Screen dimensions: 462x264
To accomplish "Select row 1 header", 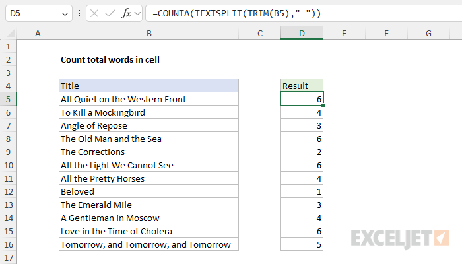I will [8, 46].
